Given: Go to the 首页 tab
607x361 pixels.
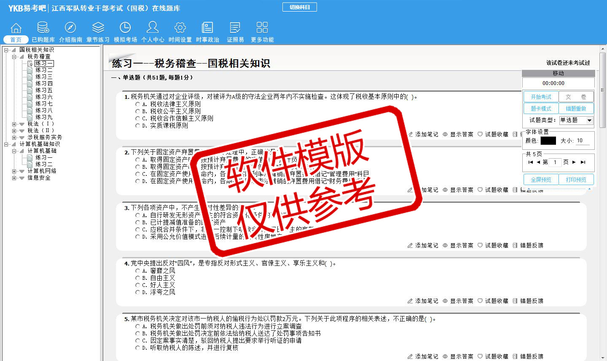Looking at the screenshot, I should click(16, 40).
